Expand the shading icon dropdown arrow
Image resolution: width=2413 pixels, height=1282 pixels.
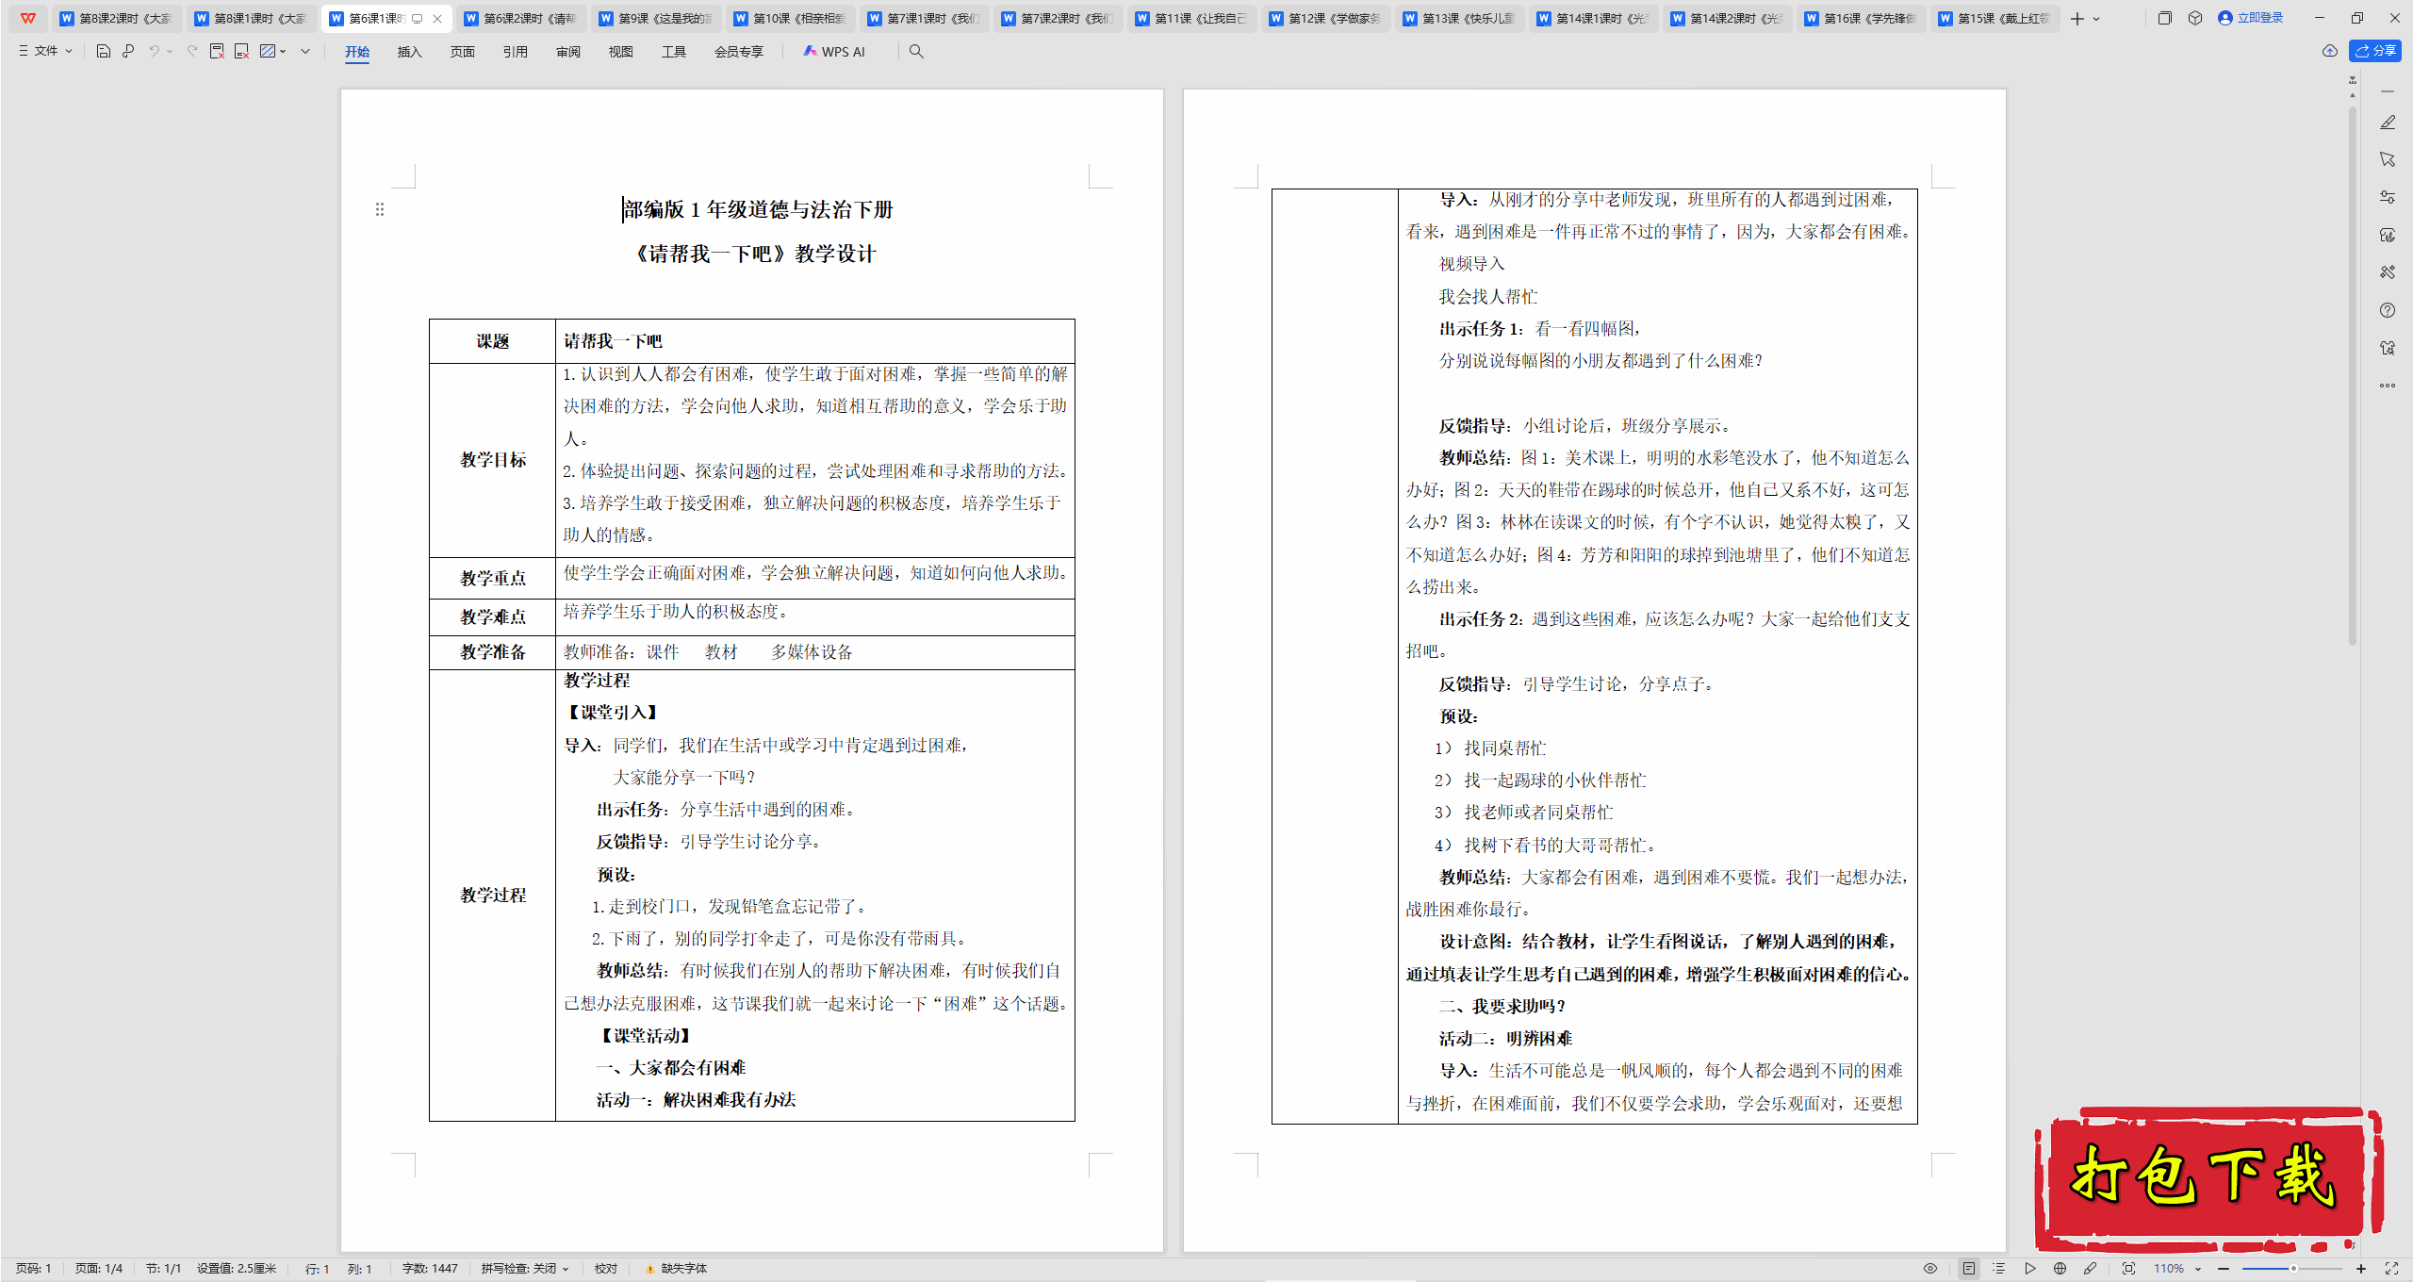point(283,52)
